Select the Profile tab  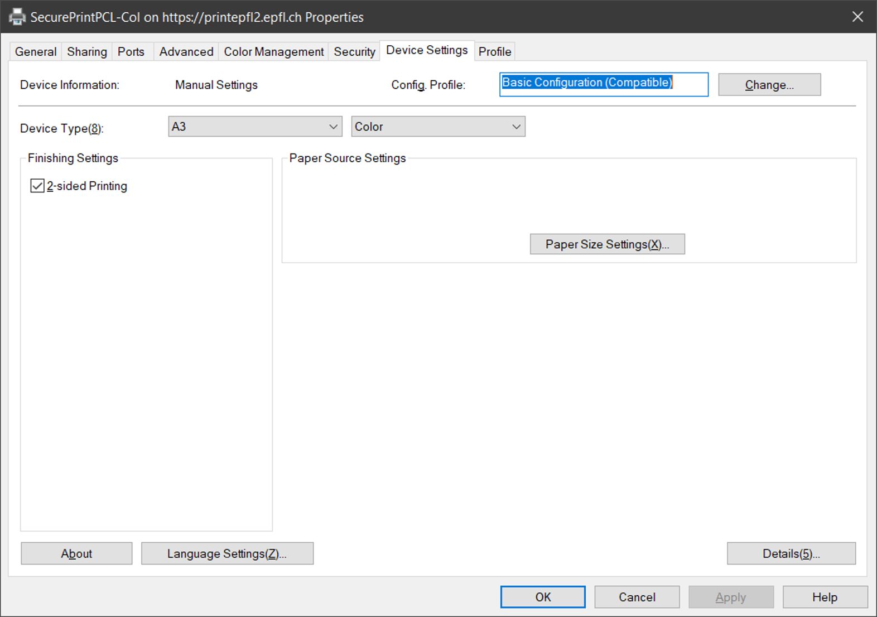tap(494, 52)
